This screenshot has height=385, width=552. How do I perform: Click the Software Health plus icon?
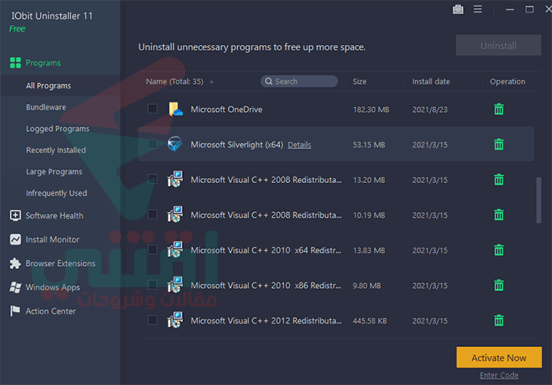coord(15,215)
